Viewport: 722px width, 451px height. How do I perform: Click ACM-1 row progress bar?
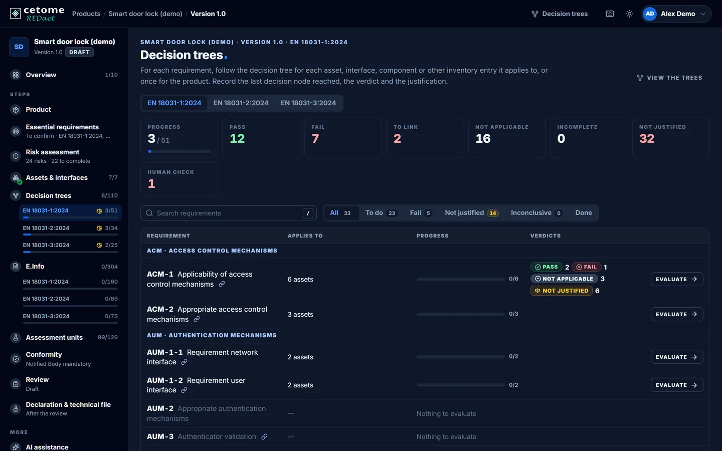pos(460,279)
